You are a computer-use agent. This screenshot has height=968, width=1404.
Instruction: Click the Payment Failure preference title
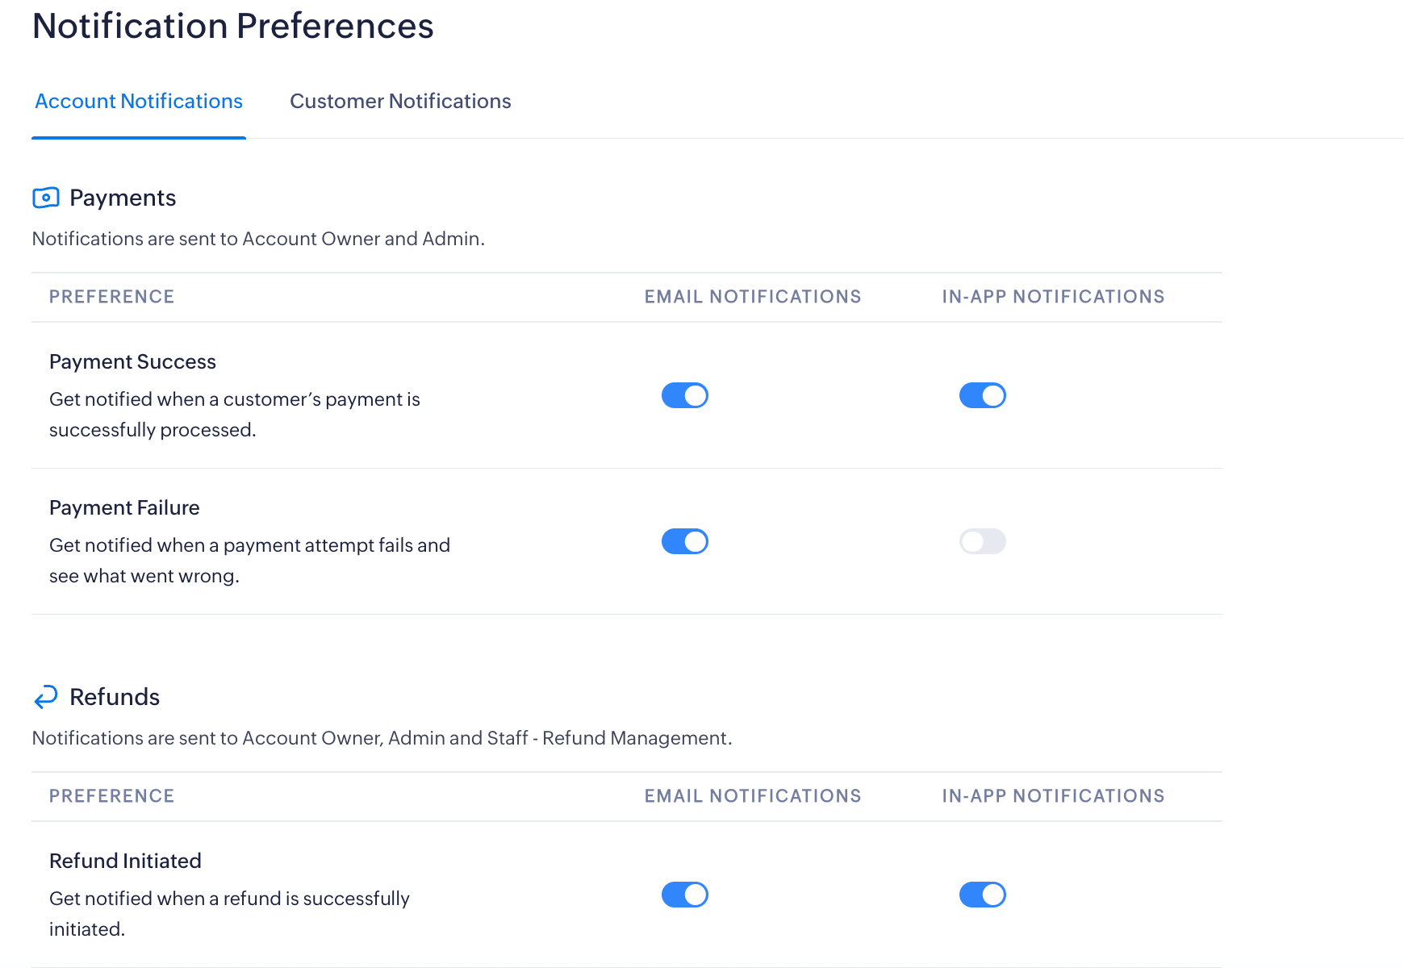pyautogui.click(x=124, y=507)
